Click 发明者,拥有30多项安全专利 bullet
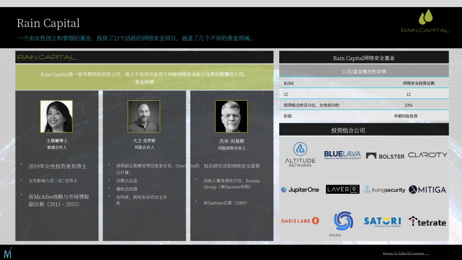This screenshot has width=462, height=260. pyautogui.click(x=142, y=200)
